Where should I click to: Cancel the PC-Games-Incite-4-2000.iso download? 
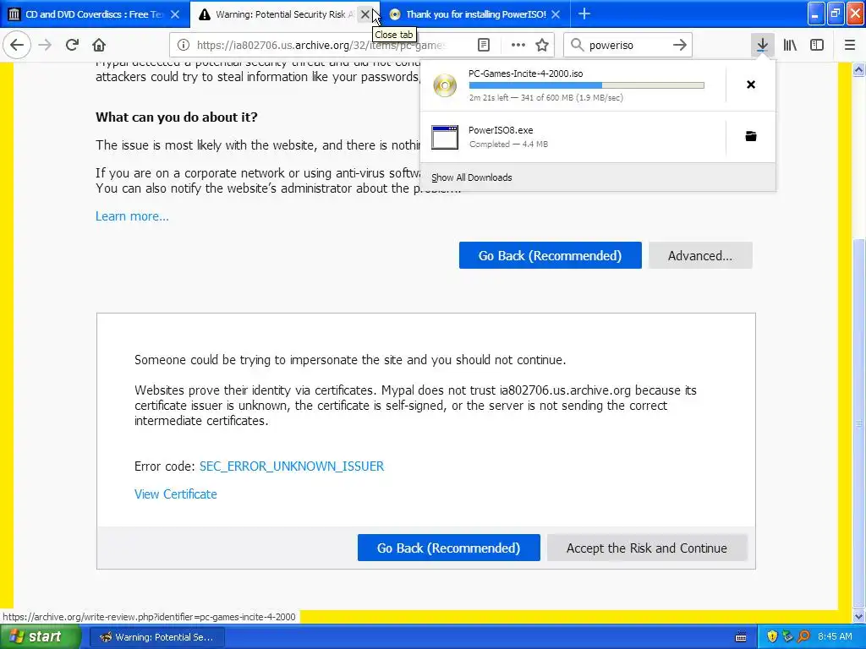click(751, 85)
